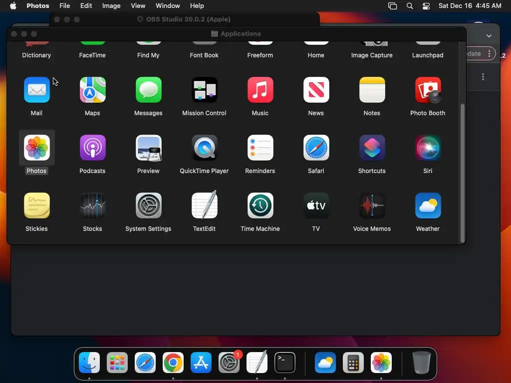Open the Window menu
Viewport: 511px width, 383px height.
coord(168,6)
